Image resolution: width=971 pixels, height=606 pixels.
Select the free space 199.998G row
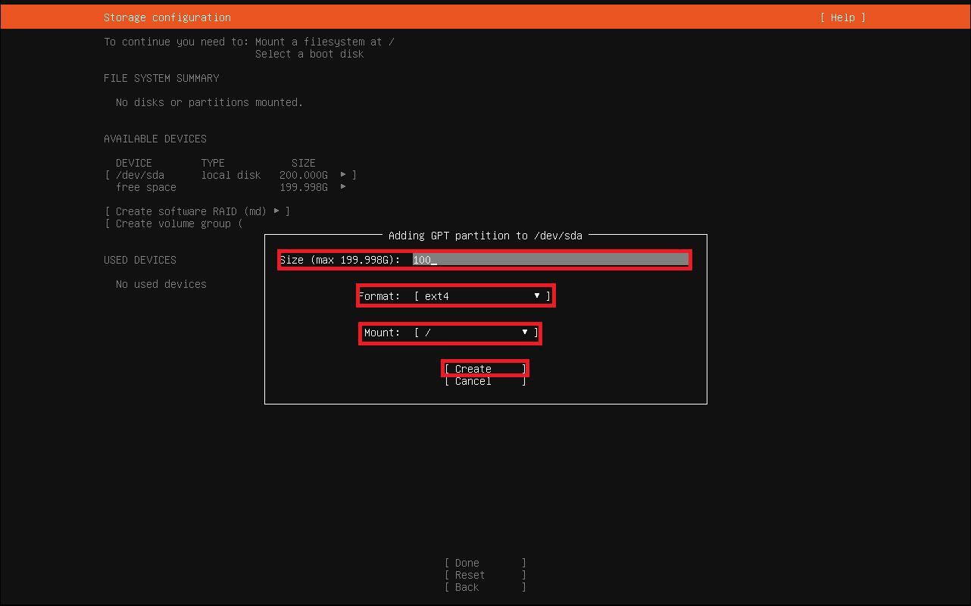(x=230, y=187)
